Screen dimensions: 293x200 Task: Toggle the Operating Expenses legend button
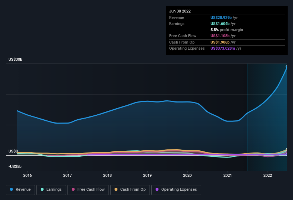click(x=176, y=190)
